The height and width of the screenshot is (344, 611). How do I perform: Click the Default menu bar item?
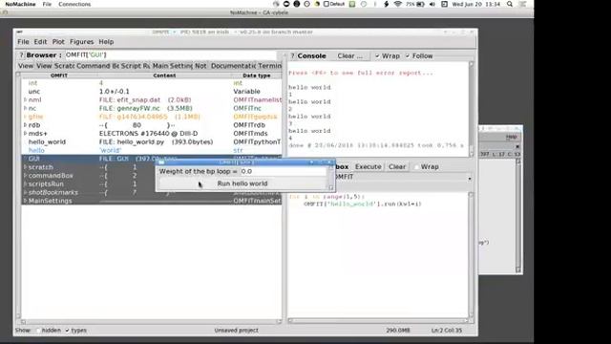pos(334,4)
